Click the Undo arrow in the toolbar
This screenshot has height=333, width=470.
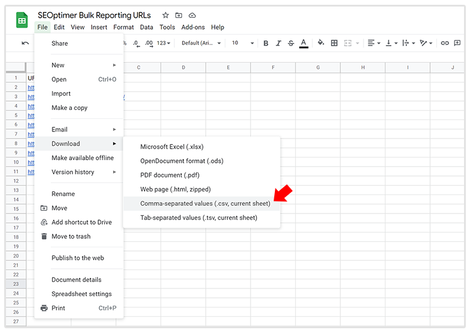[25, 43]
